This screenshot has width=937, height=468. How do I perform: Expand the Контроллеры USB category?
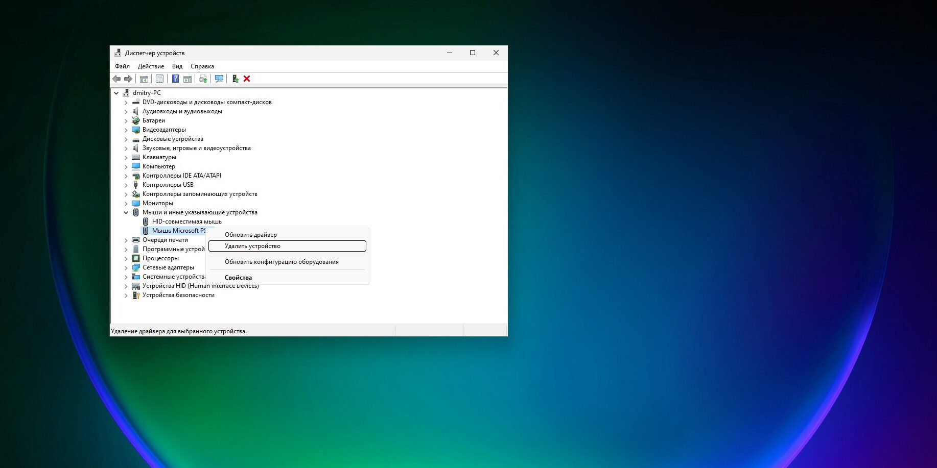coord(126,185)
